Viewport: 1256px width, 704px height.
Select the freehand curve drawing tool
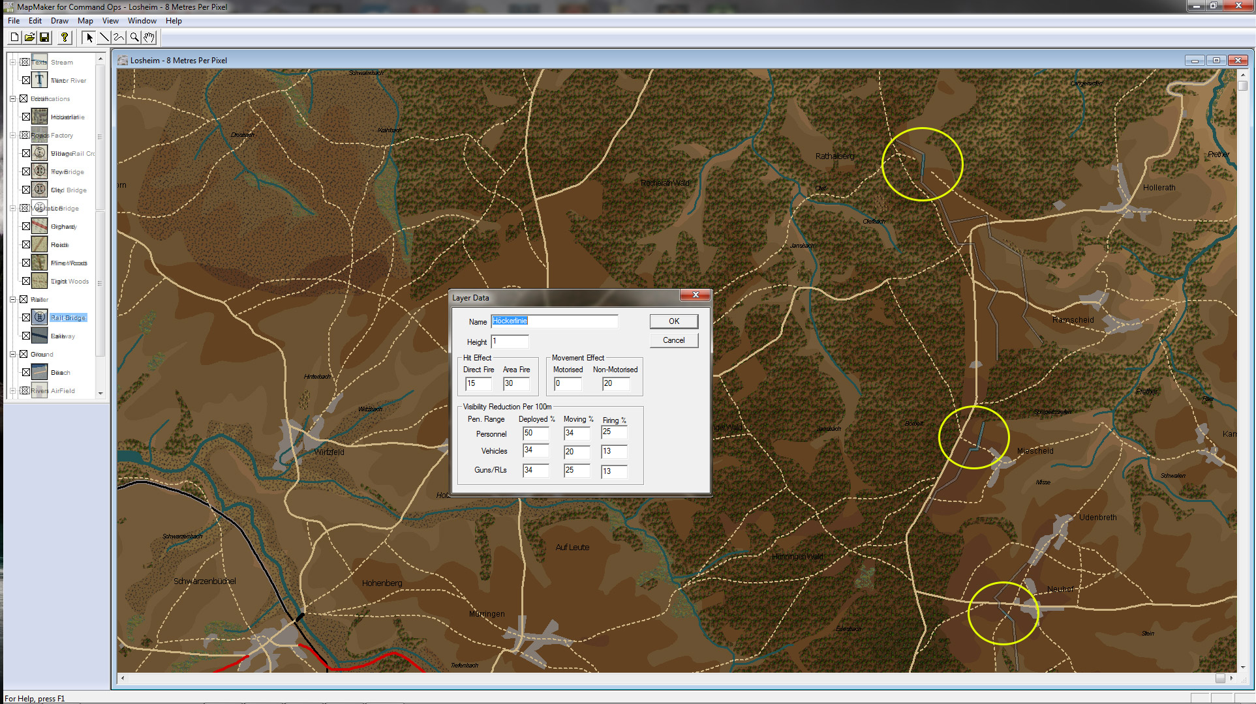[x=119, y=37]
